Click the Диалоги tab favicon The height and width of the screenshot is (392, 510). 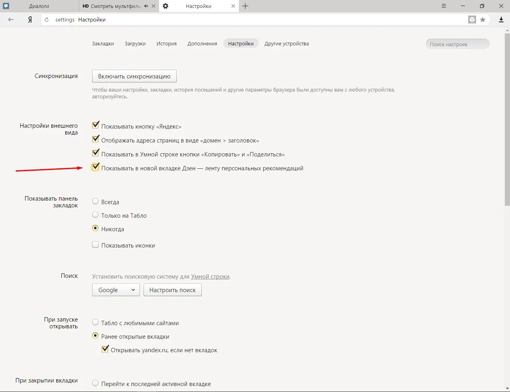[6, 6]
